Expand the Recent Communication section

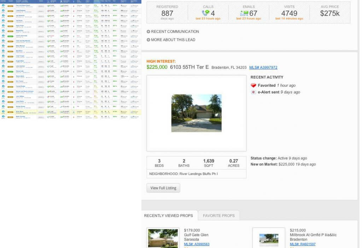[173, 32]
